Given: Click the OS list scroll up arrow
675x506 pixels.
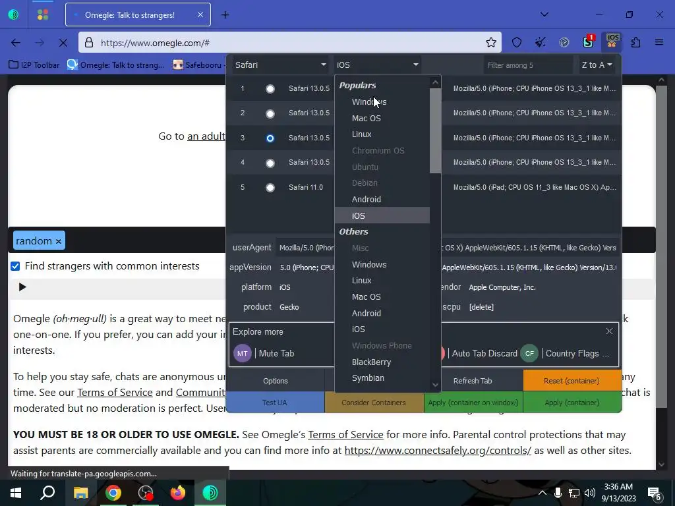Looking at the screenshot, I should point(435,82).
